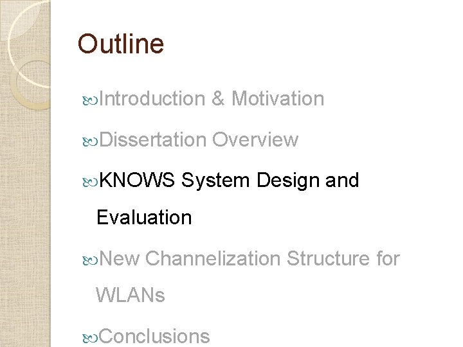Click the bullet icon beside Dissertation Overview
Viewport: 463px width, 347px height.
click(x=90, y=142)
